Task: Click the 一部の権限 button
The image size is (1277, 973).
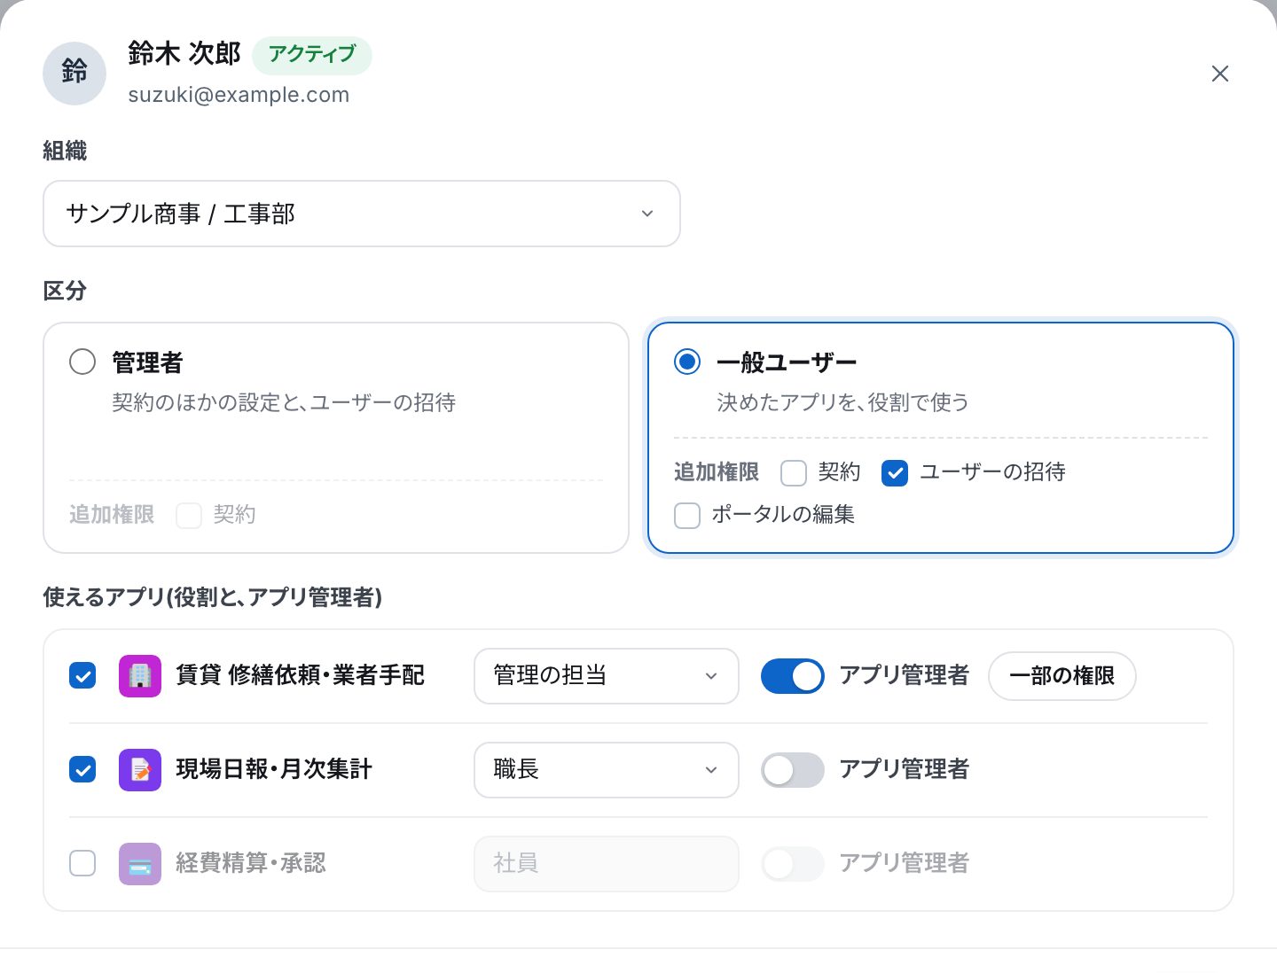Action: click(1062, 676)
